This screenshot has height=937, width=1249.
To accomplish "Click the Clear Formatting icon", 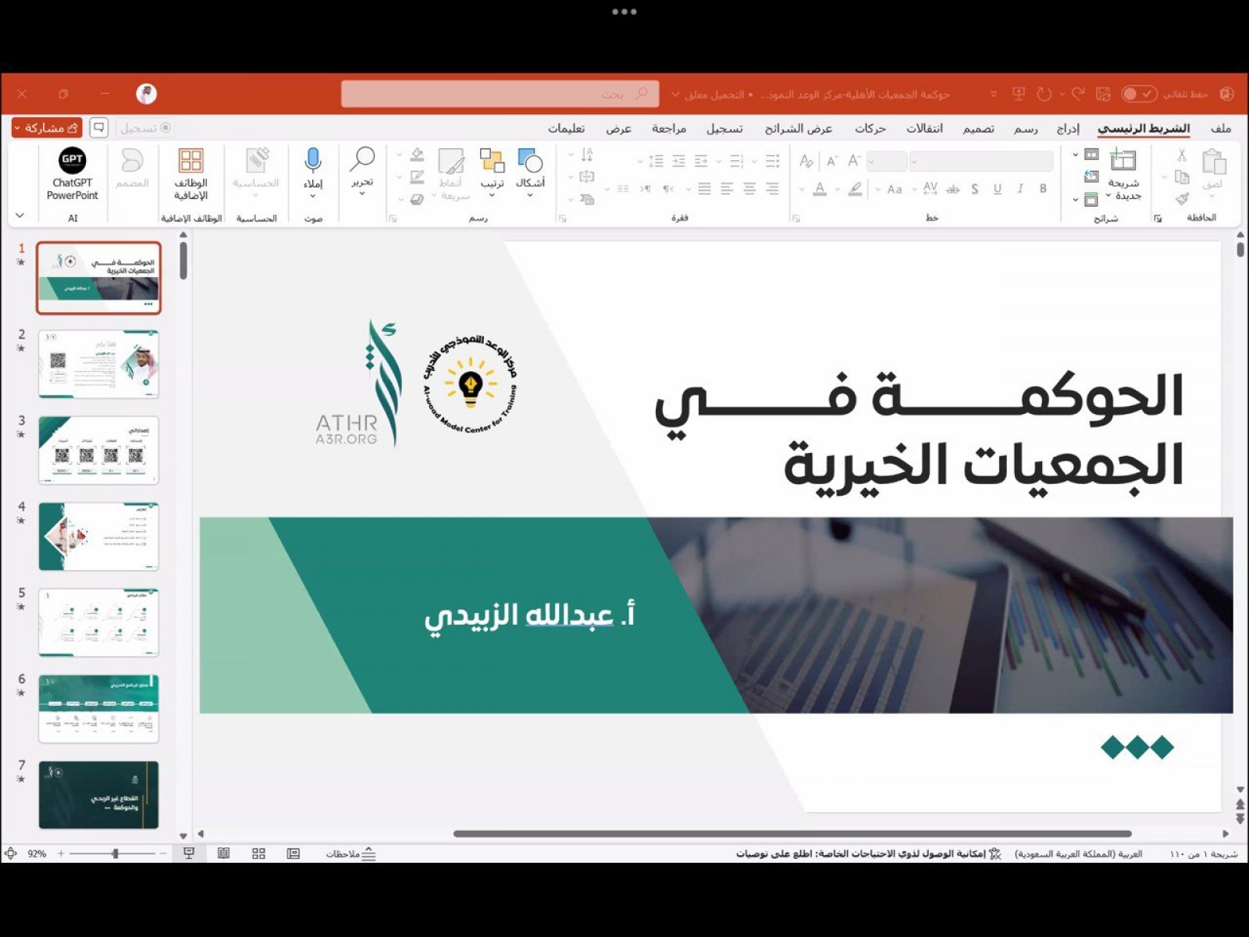I will [x=806, y=162].
